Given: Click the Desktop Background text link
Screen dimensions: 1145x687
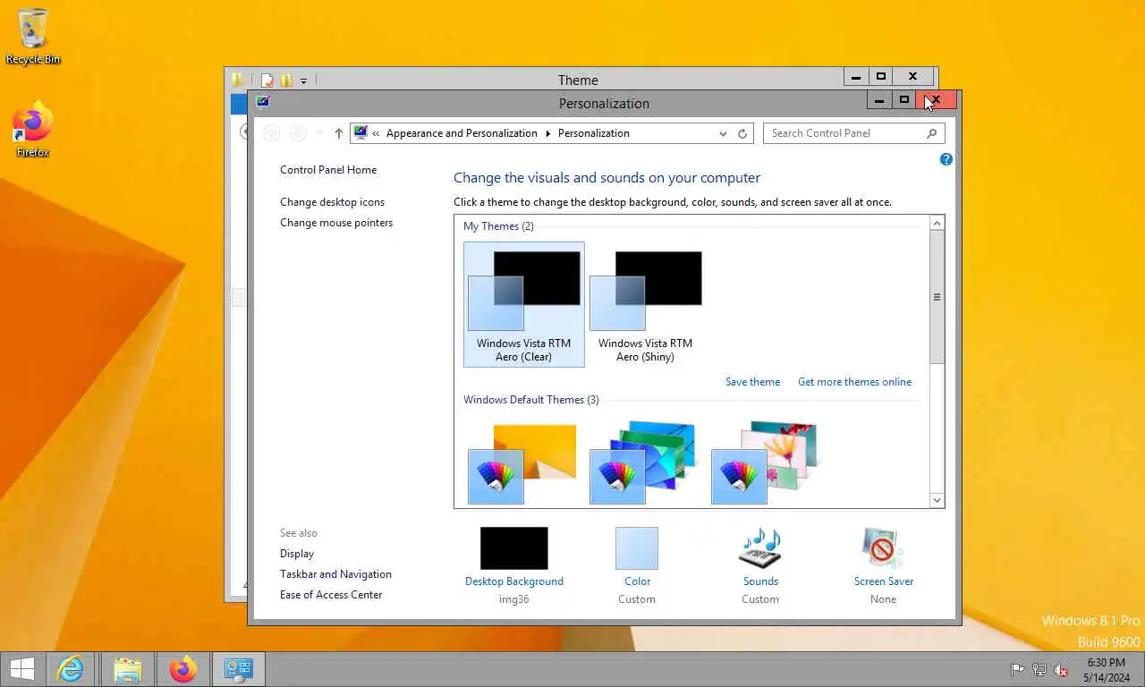Looking at the screenshot, I should (x=514, y=581).
